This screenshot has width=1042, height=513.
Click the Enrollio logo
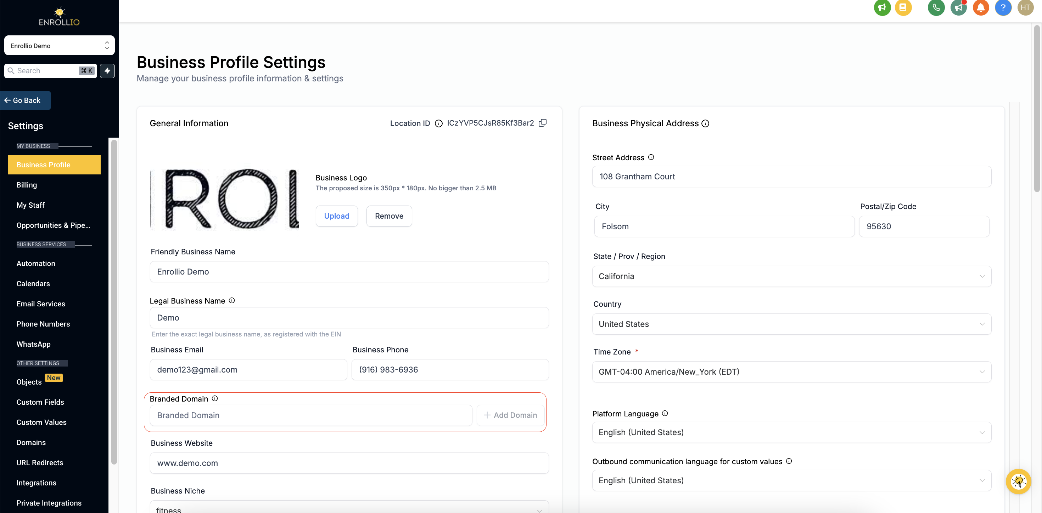[59, 16]
